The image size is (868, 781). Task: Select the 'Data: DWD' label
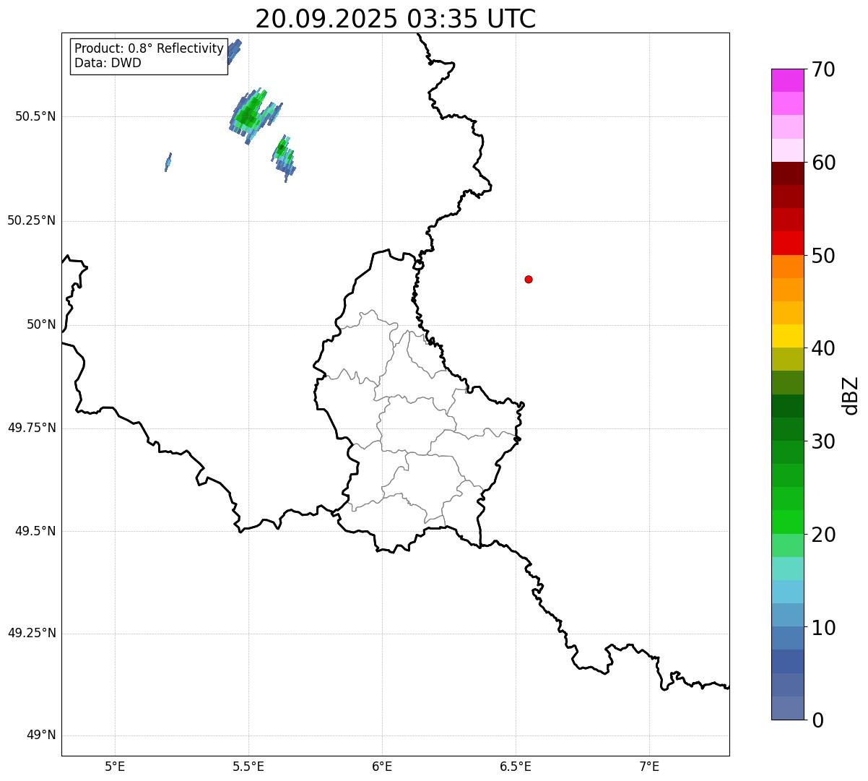tap(108, 63)
